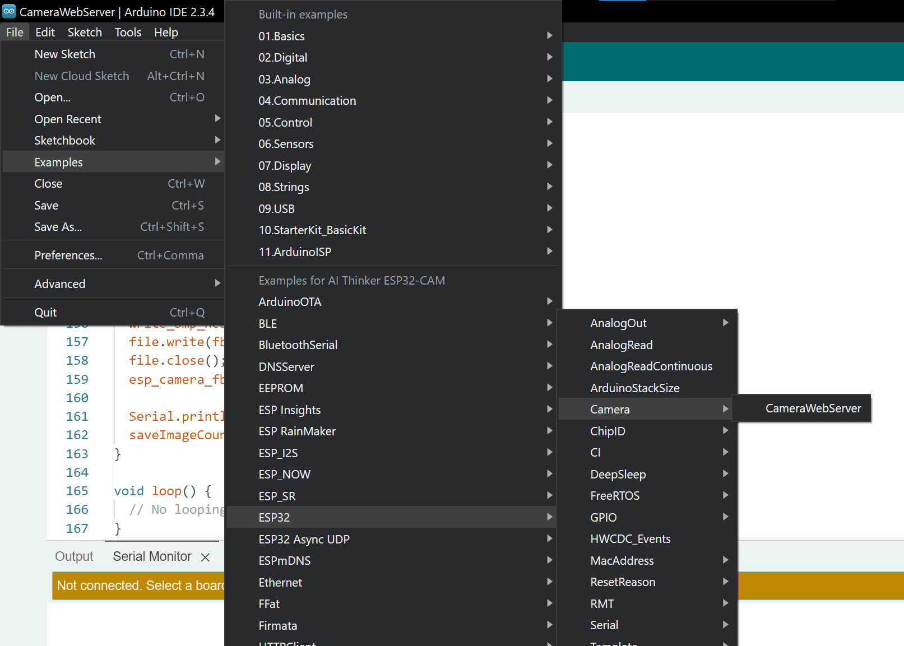Select New Sketch from File menu
Screen dimensions: 904x646
coord(65,54)
